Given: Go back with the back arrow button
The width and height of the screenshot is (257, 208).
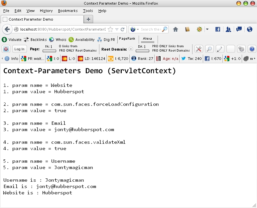Looking at the screenshot, I should click(x=7, y=29).
